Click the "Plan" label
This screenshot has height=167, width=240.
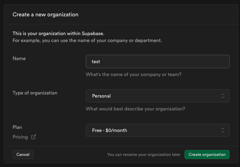[17, 127]
